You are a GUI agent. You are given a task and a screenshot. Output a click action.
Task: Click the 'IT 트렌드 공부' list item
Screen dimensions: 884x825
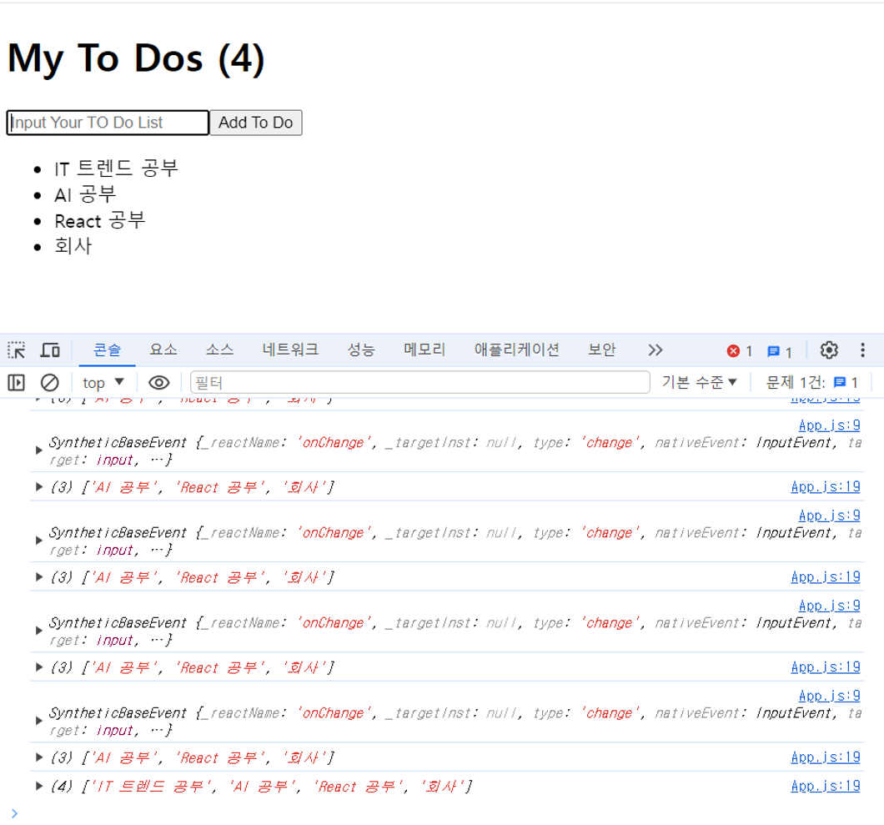tap(116, 169)
